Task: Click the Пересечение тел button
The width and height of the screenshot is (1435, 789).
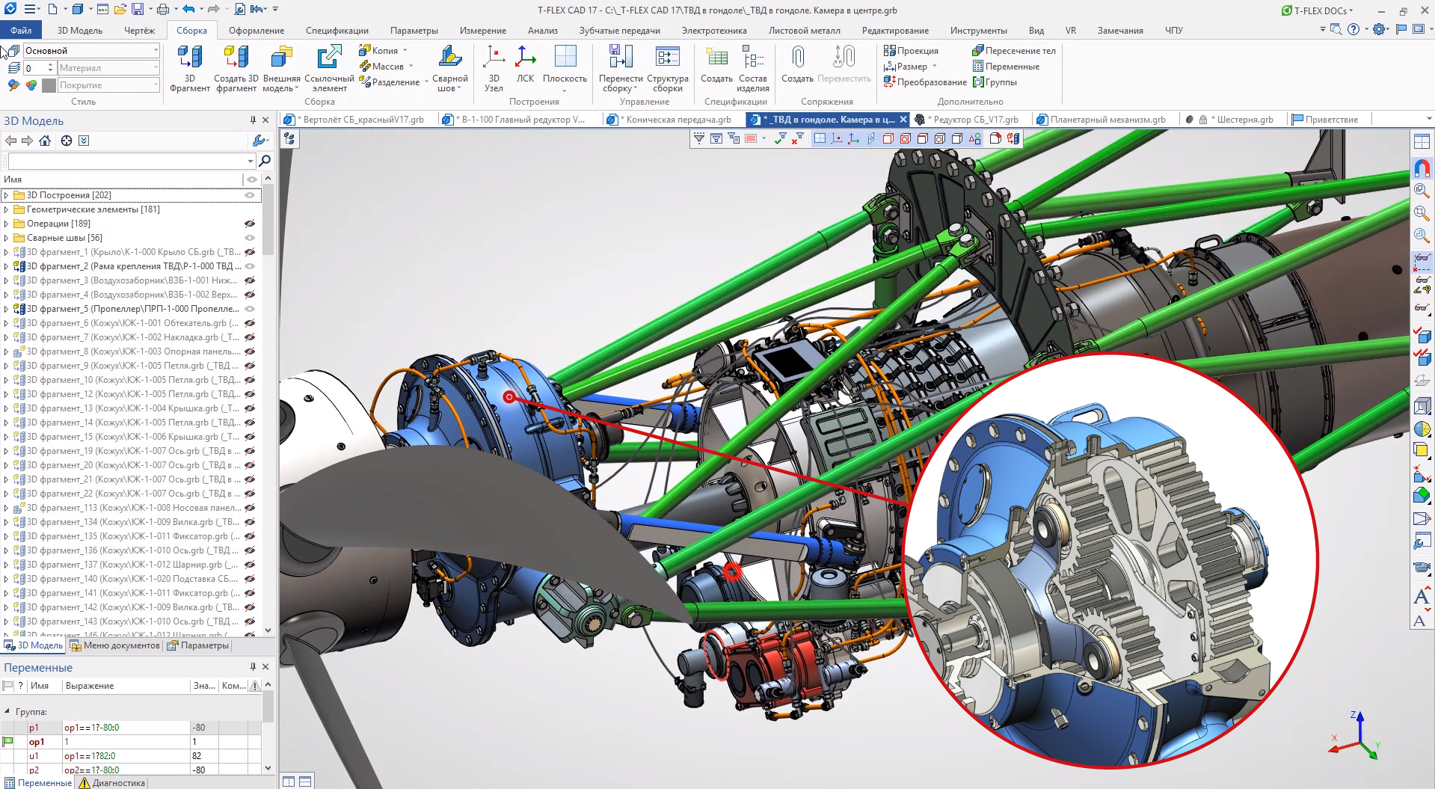Action: (1014, 50)
